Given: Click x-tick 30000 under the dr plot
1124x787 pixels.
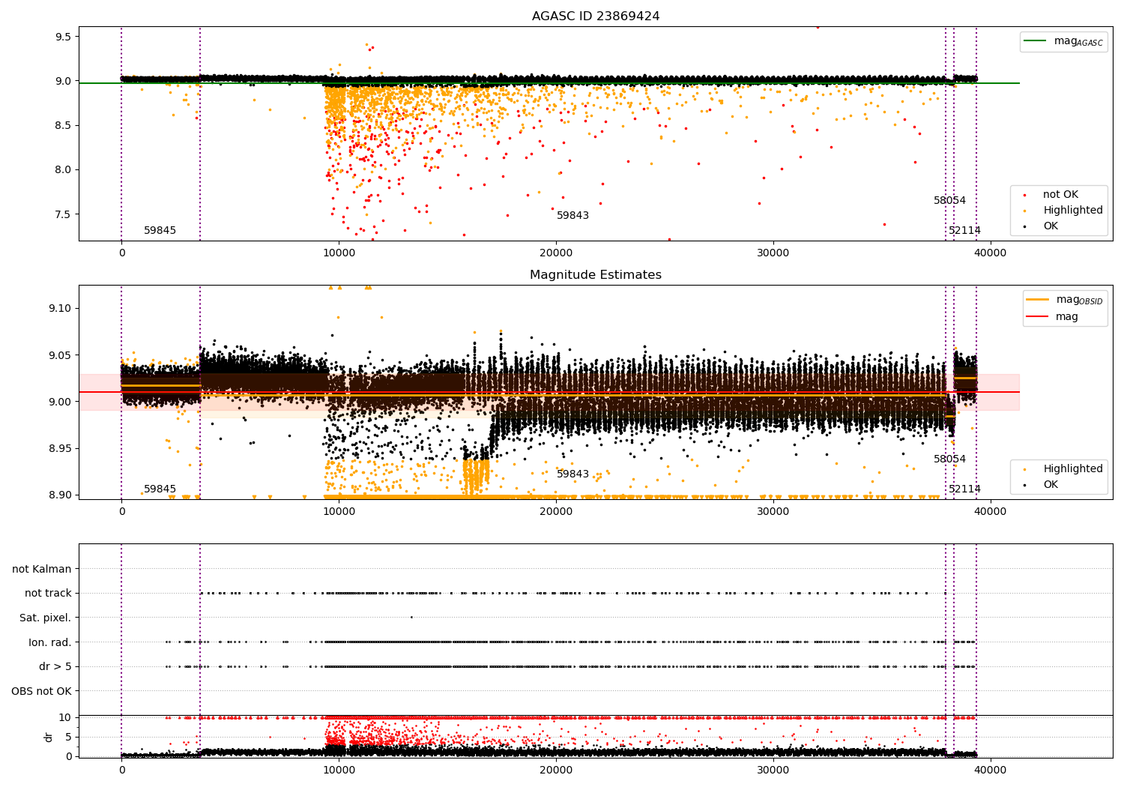Looking at the screenshot, I should (x=773, y=771).
